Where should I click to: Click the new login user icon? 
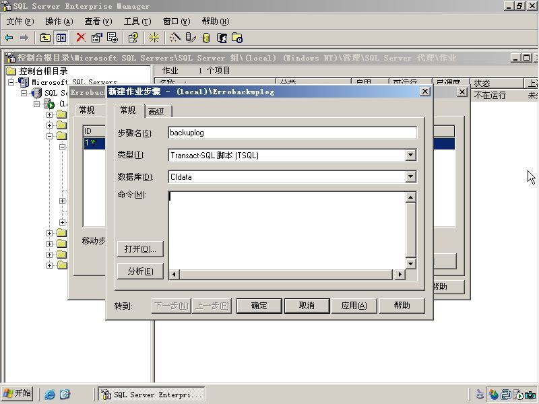pos(222,38)
